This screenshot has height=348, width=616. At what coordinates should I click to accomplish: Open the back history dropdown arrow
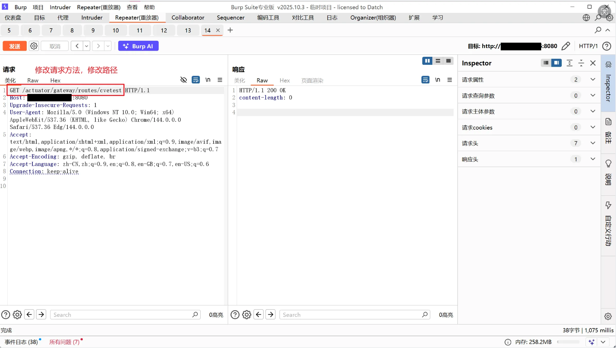[x=86, y=46]
